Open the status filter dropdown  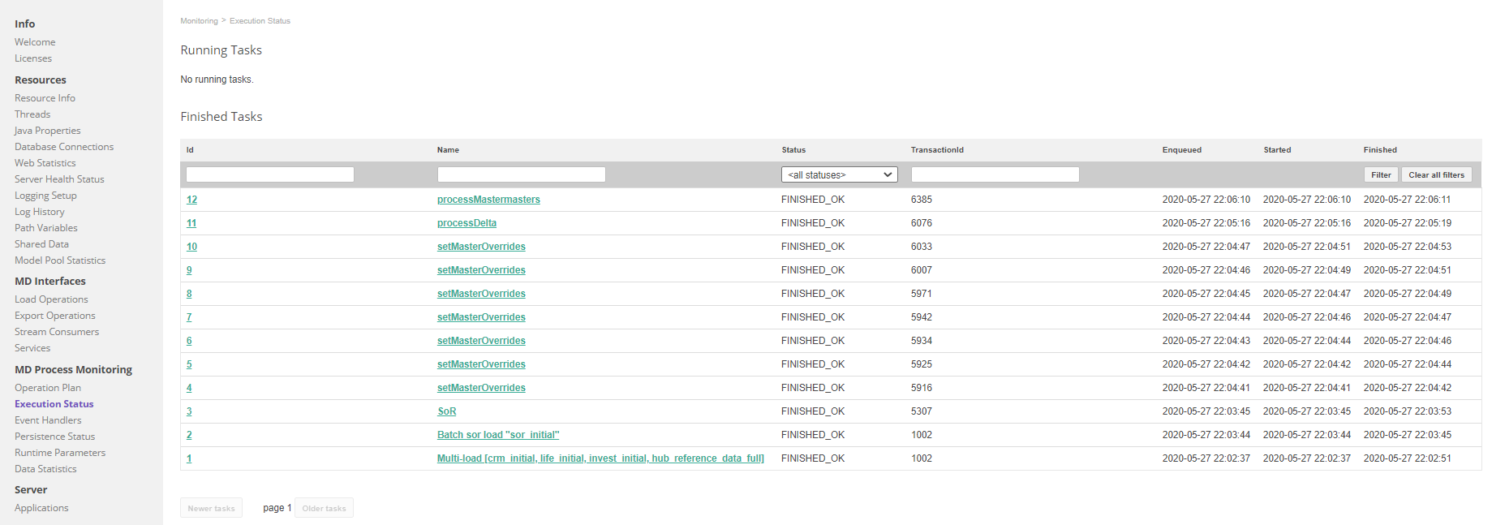point(839,174)
